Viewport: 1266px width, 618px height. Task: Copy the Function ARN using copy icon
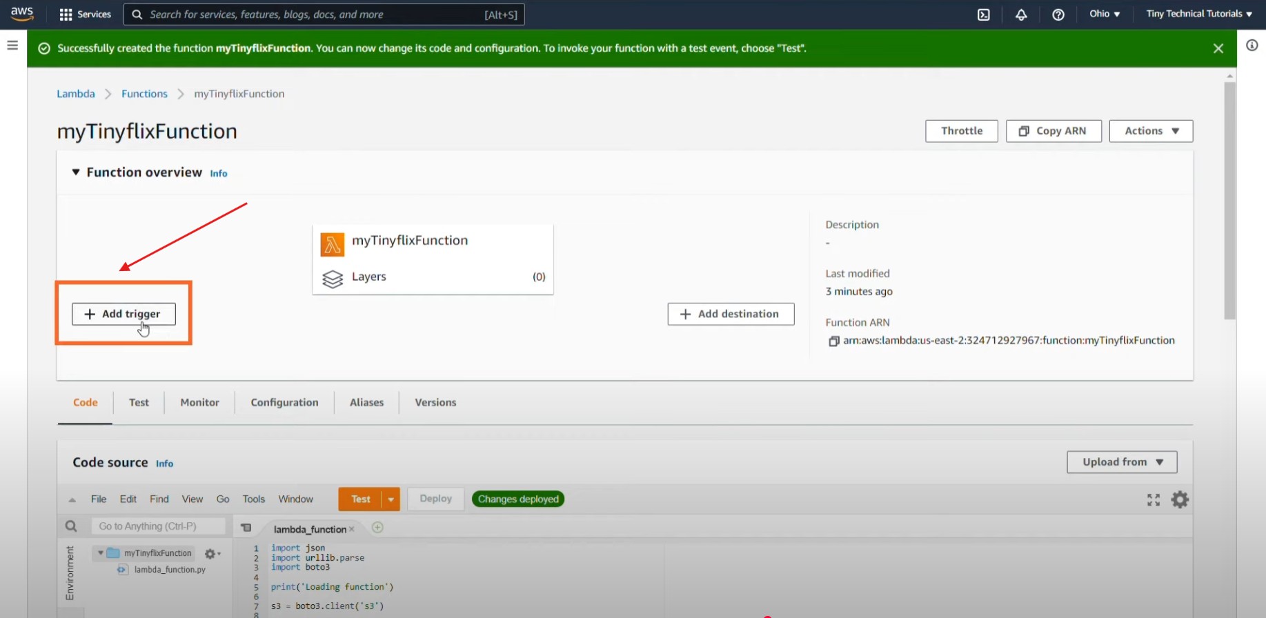(833, 341)
